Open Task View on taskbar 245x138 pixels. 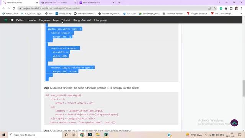[x=74, y=135]
